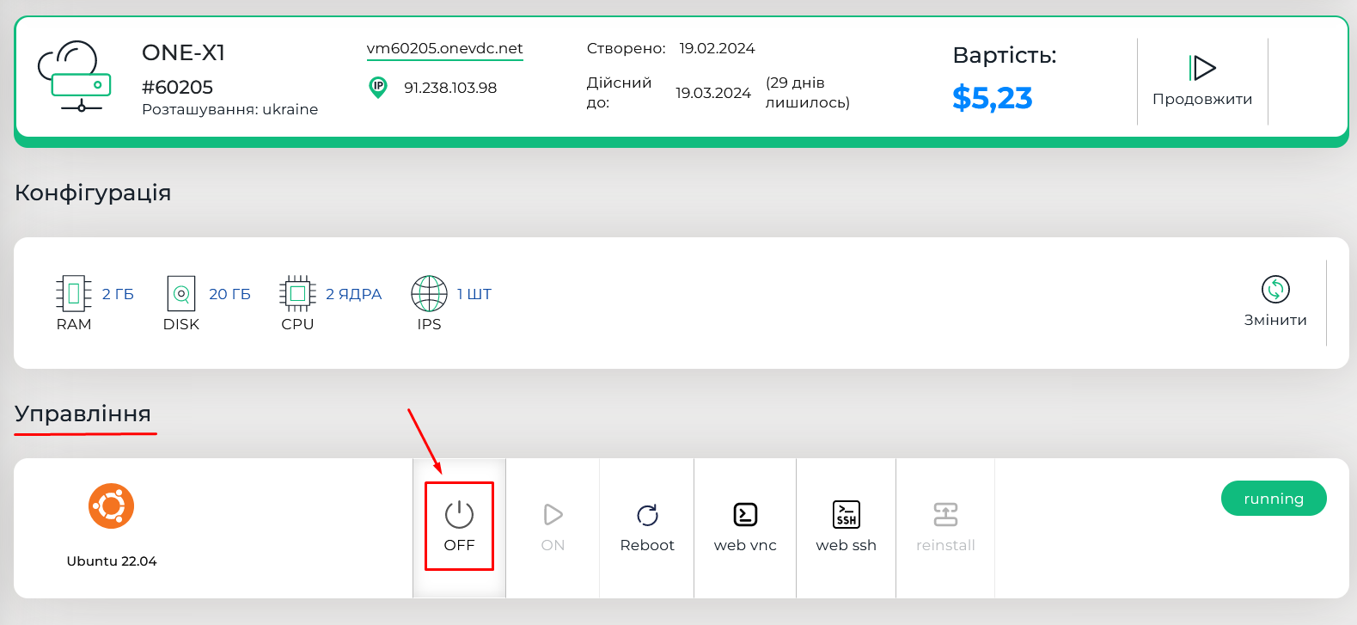Click the Змінити label
Viewport: 1357px width, 625px height.
pos(1275,320)
